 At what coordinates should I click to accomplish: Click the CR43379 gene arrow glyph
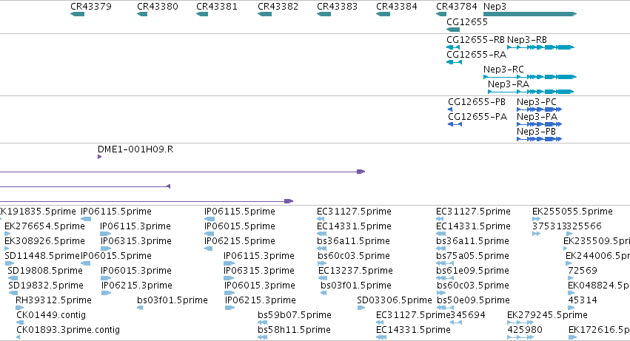pos(77,14)
